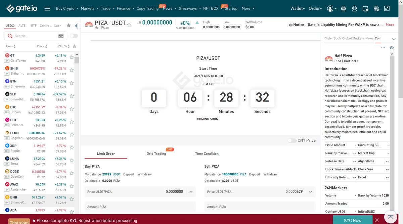Image resolution: width=403 pixels, height=224 pixels.
Task: Open the Wallet dropdown
Action: 298,8
